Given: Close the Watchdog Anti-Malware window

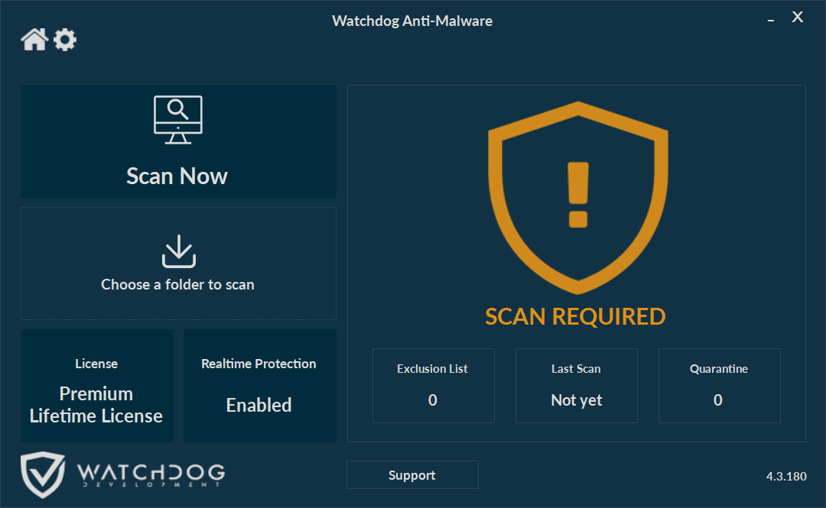Looking at the screenshot, I should (798, 18).
